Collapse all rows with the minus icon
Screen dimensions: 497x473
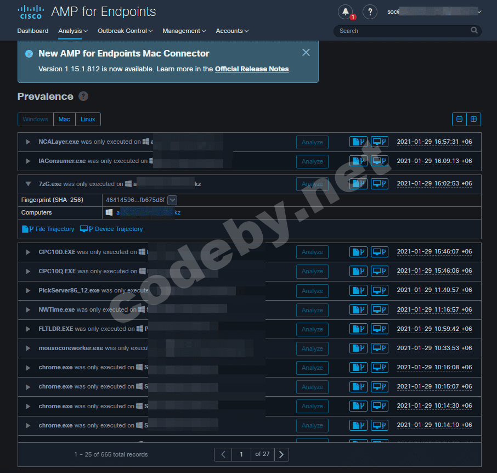[459, 119]
